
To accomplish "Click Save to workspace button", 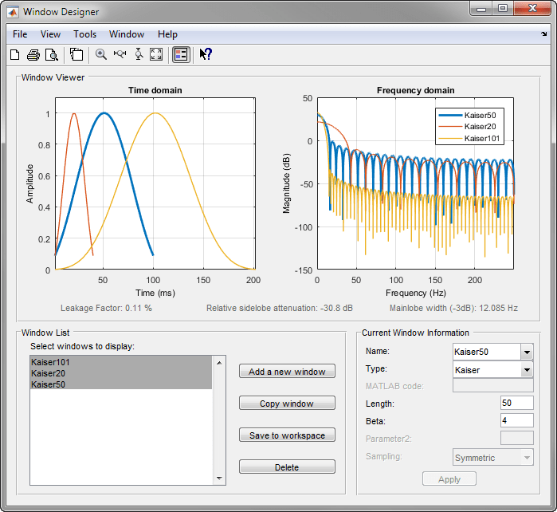I will [x=287, y=435].
